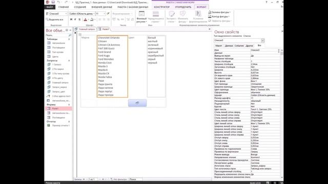The image size is (328, 184).
Task: Pick background fill color bucket icon
Action: [92, 19]
